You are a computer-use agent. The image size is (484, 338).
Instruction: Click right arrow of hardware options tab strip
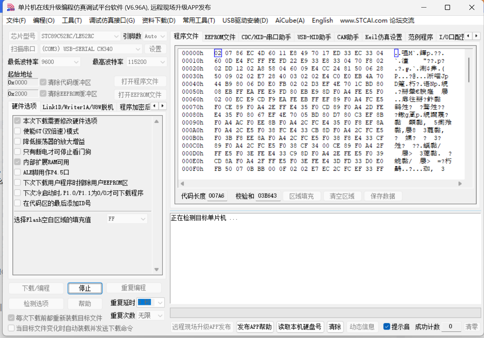click(162, 106)
